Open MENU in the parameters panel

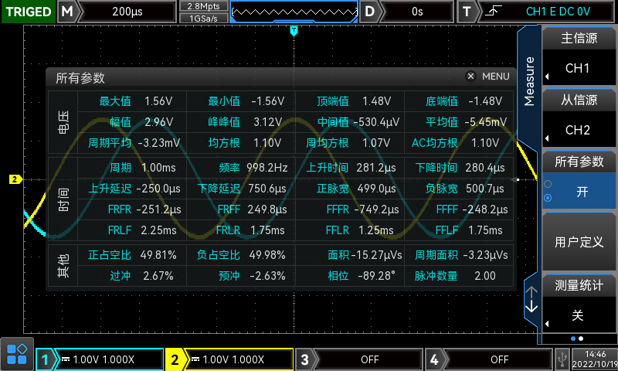(495, 77)
